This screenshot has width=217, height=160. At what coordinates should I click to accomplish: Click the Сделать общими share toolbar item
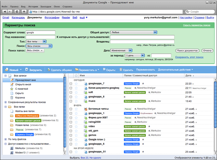point(60,70)
